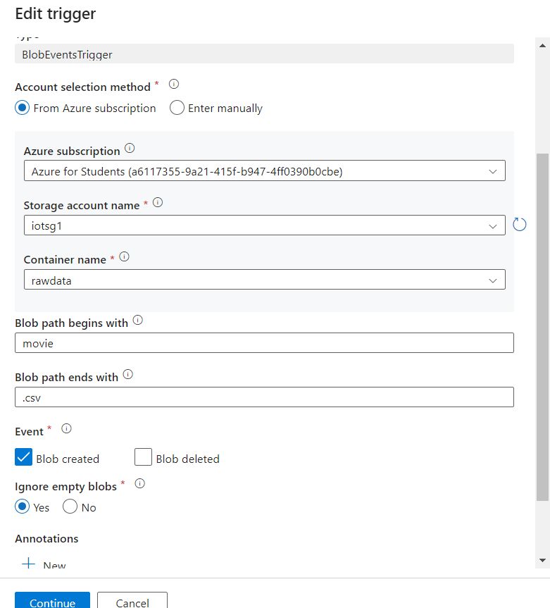Click the Container name info icon
This screenshot has width=550, height=608.
125,255
